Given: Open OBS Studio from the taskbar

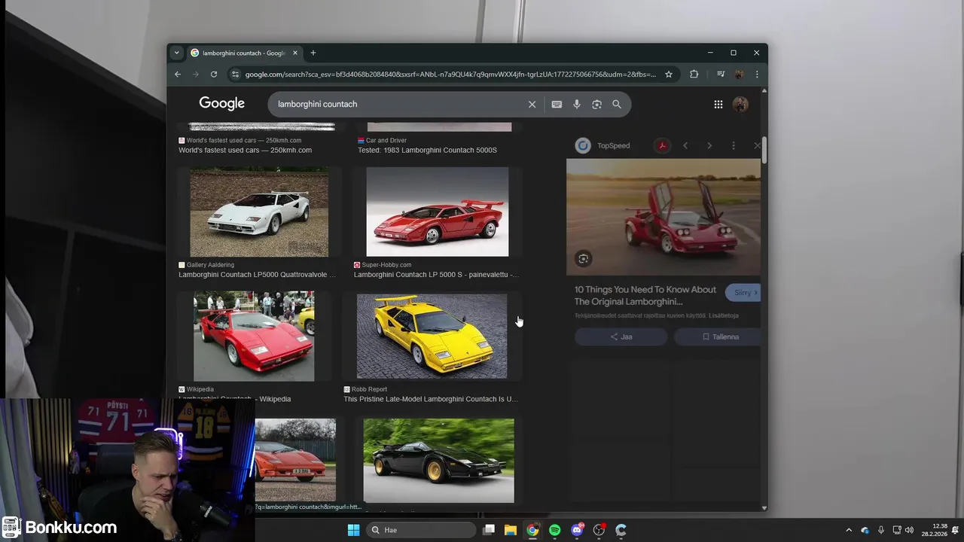Looking at the screenshot, I should (599, 530).
